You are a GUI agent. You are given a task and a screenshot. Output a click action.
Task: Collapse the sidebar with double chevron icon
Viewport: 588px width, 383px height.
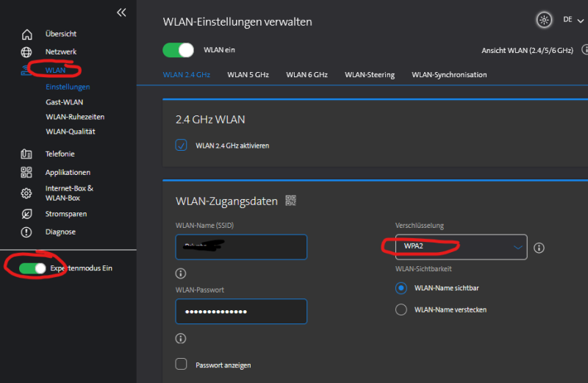click(x=121, y=12)
